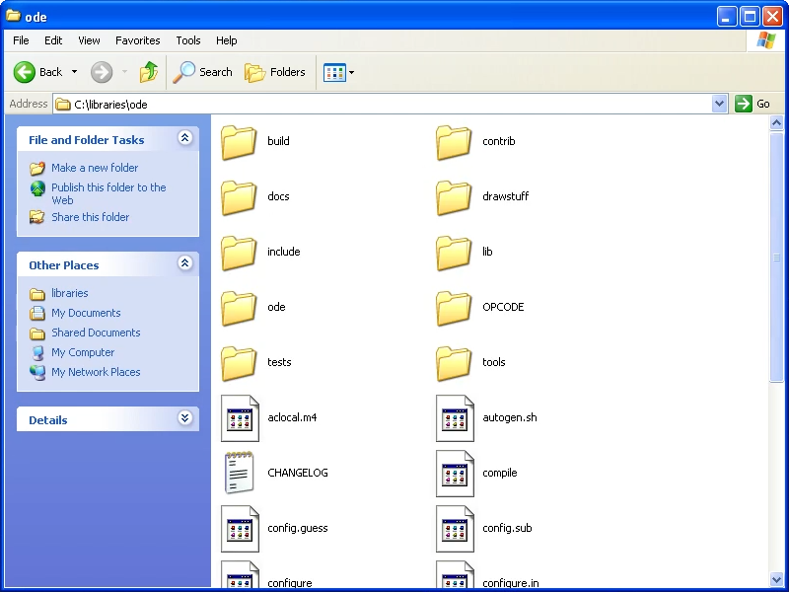Collapse the File and Folder Tasks panel
The height and width of the screenshot is (592, 789).
(x=184, y=139)
